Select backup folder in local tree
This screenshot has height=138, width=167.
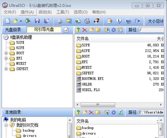tap(28, 130)
